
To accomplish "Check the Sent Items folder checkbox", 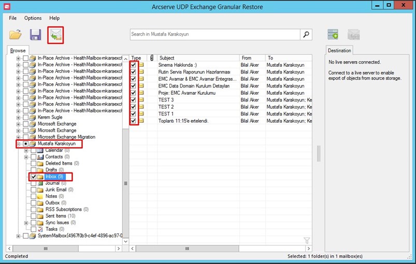I will tap(34, 216).
